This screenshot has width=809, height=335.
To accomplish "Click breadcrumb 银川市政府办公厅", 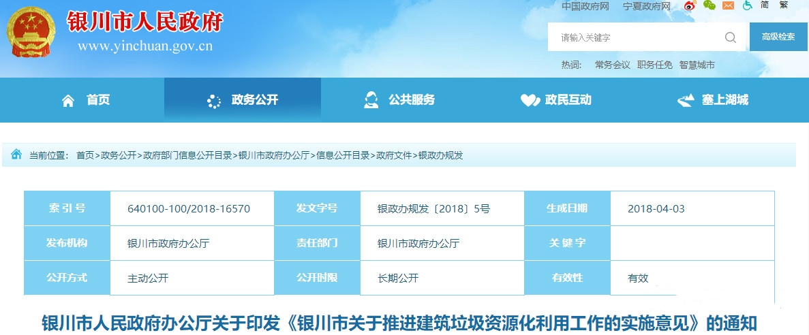I will (x=274, y=155).
